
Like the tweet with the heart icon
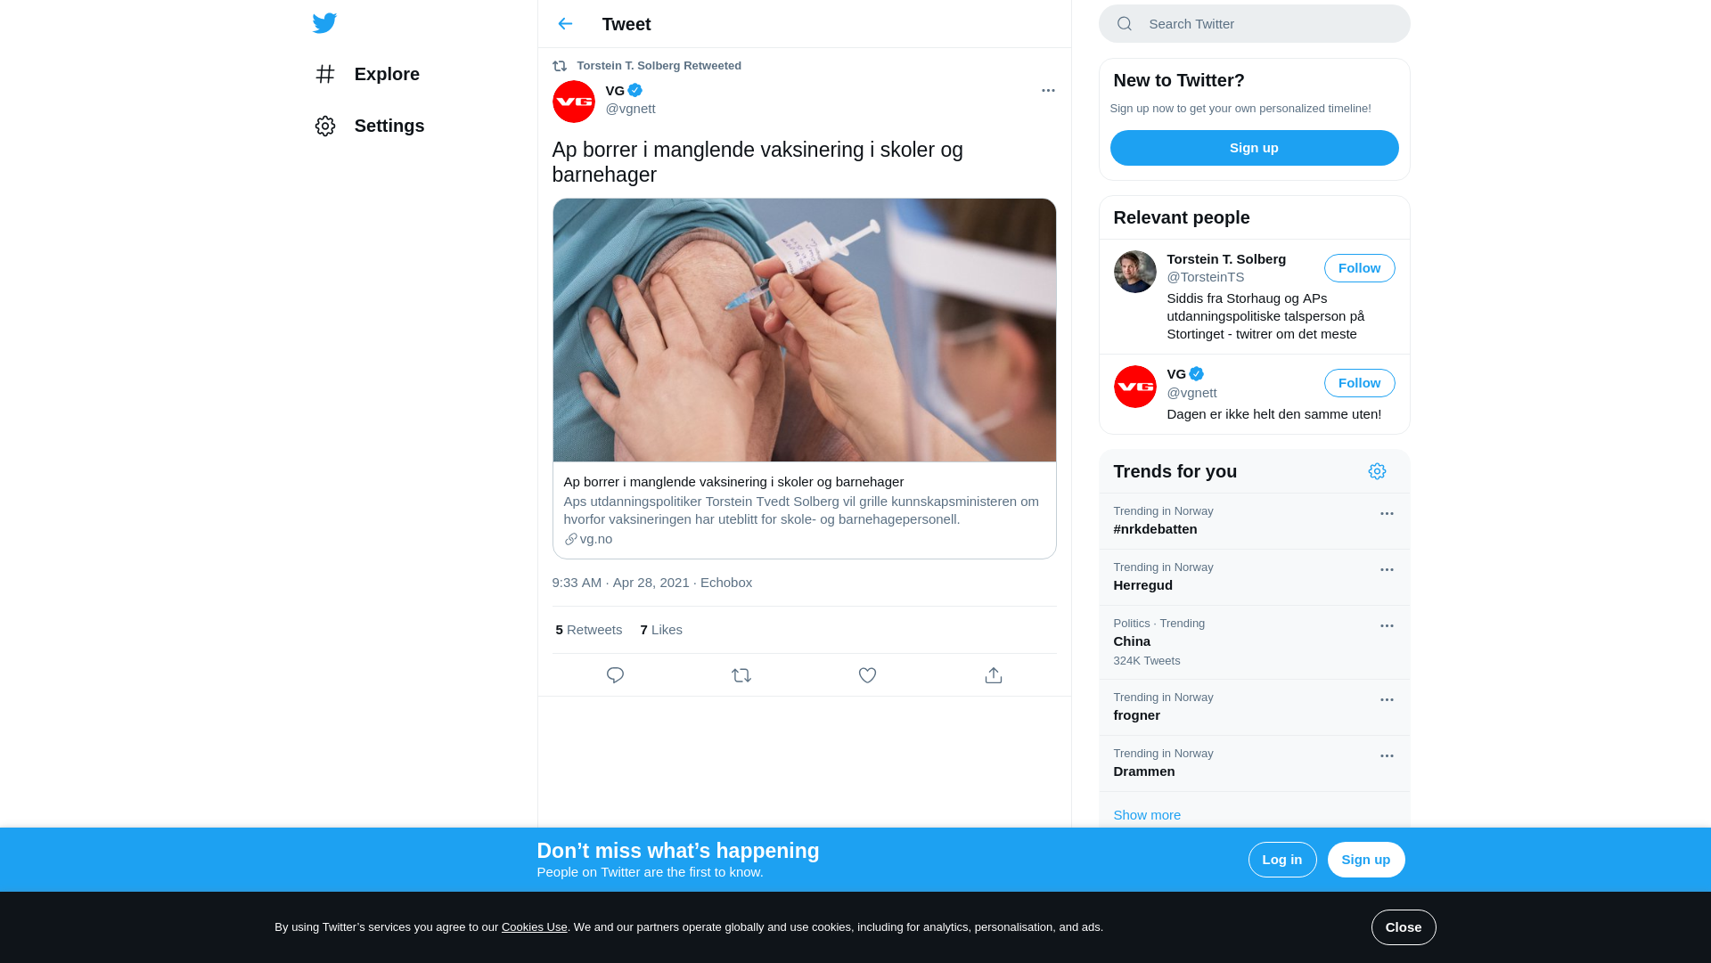click(x=867, y=675)
